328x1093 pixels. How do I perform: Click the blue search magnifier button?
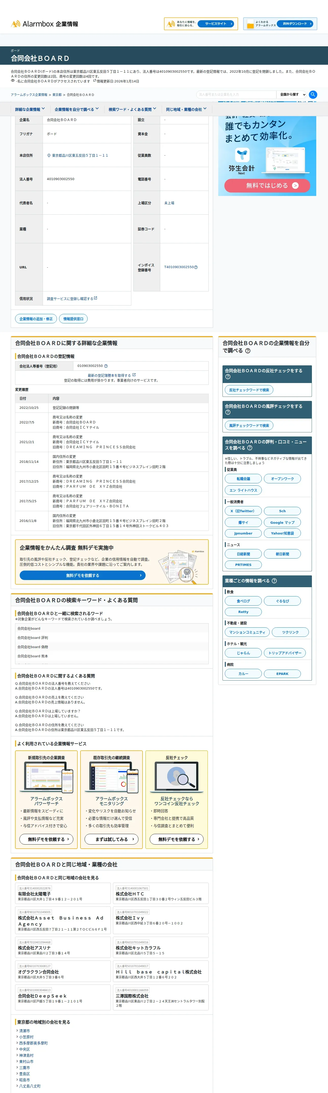313,95
